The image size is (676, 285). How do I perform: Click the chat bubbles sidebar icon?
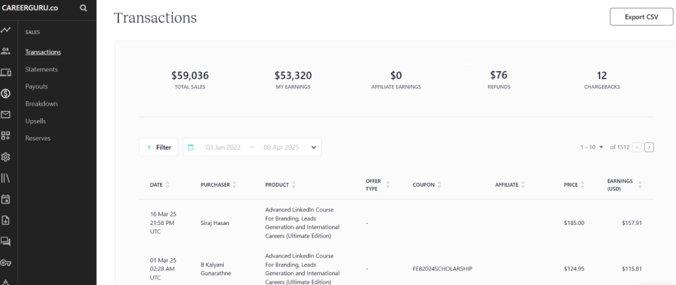click(6, 241)
